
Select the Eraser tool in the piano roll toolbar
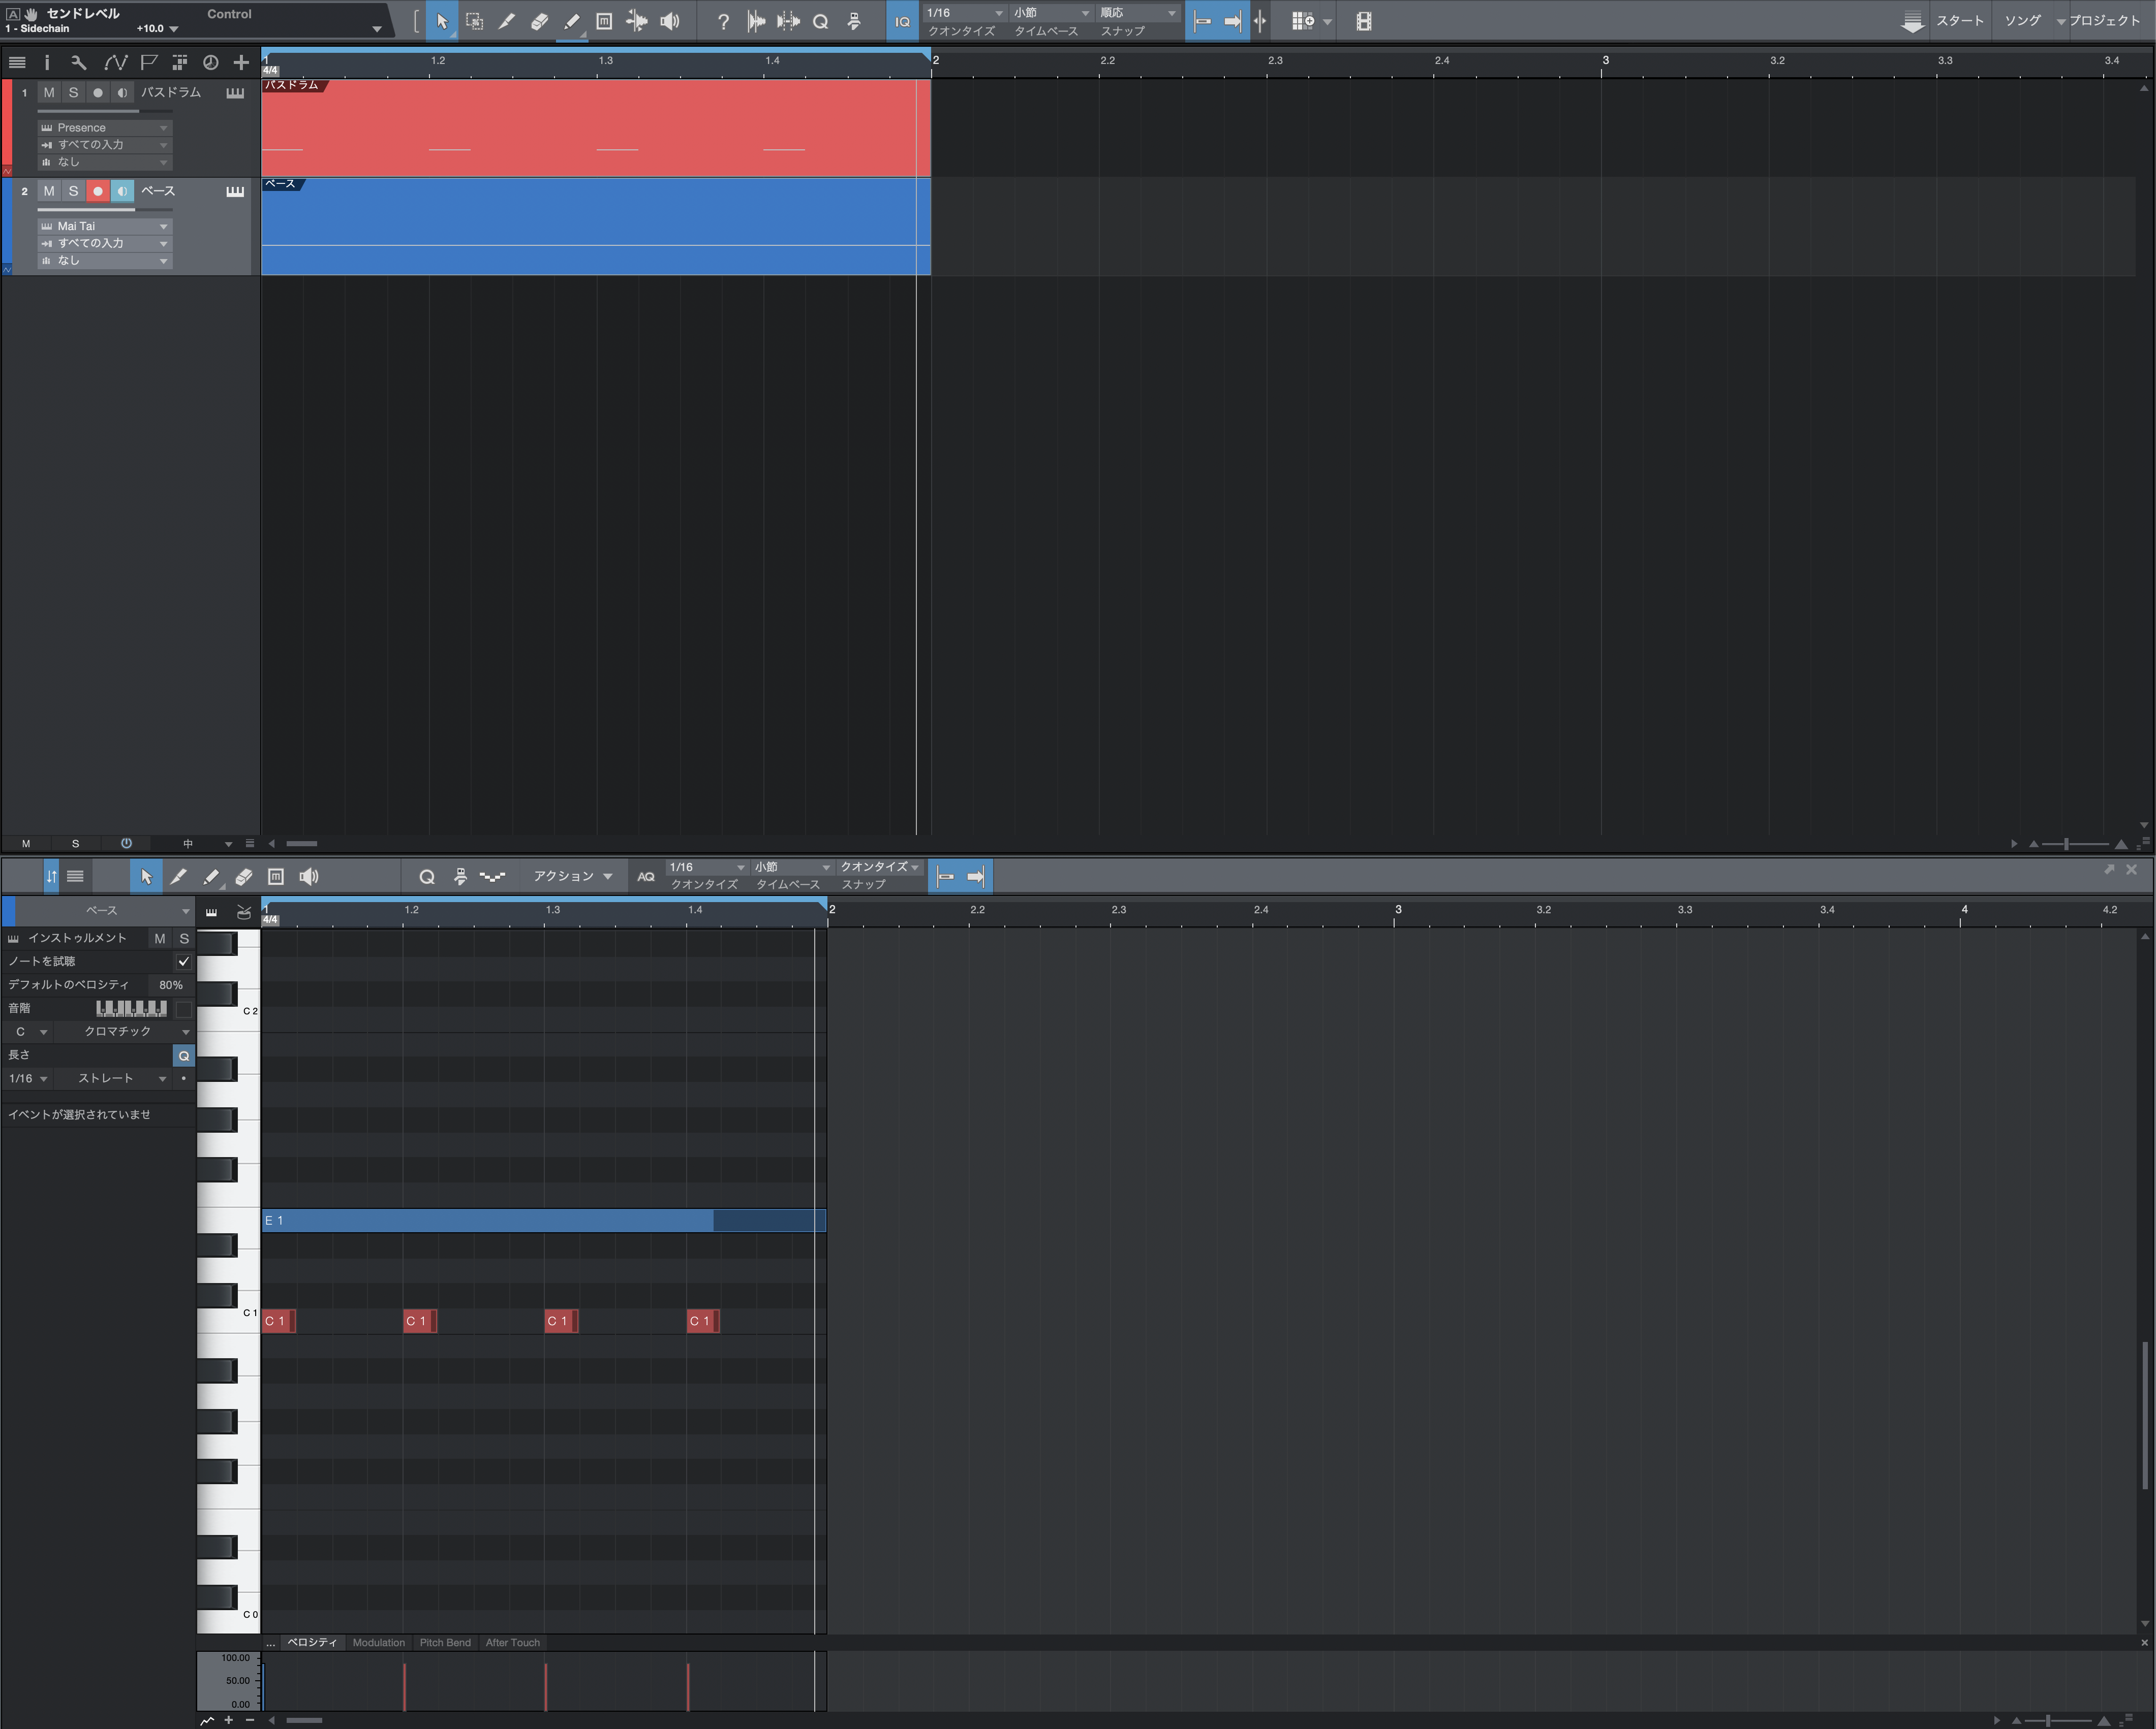(243, 877)
